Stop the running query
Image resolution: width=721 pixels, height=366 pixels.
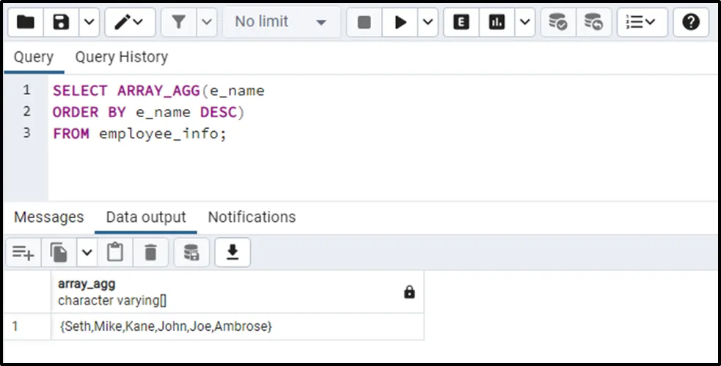coord(365,23)
